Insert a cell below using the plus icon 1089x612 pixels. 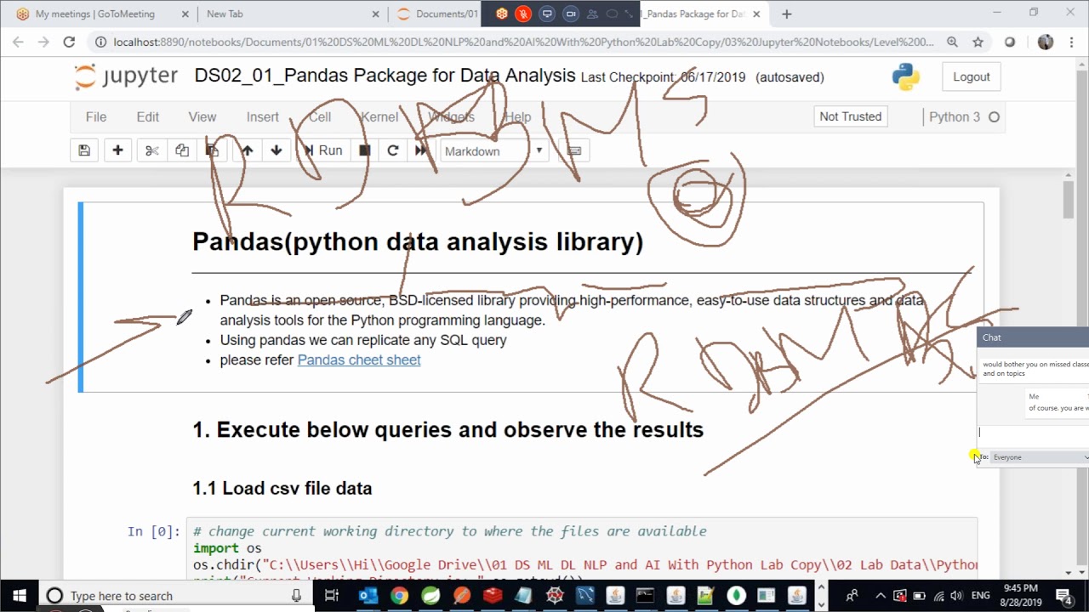pyautogui.click(x=117, y=150)
